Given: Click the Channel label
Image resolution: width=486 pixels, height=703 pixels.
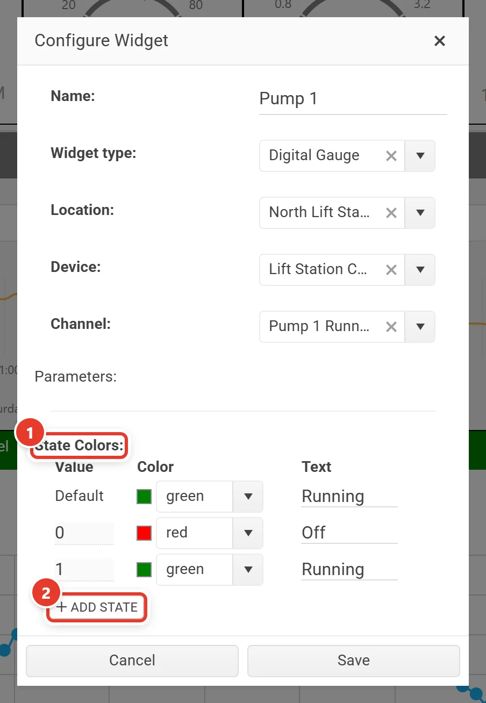Looking at the screenshot, I should point(81,324).
